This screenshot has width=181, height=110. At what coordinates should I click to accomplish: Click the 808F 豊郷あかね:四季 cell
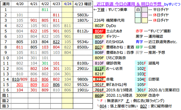point(99,52)
